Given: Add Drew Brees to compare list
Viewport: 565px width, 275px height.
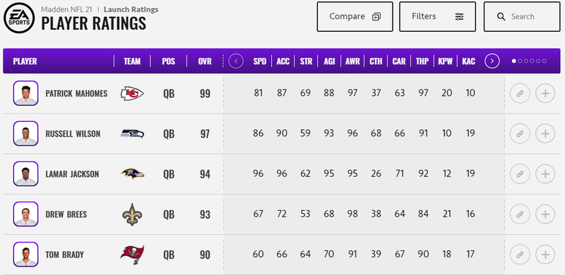Looking at the screenshot, I should (545, 214).
